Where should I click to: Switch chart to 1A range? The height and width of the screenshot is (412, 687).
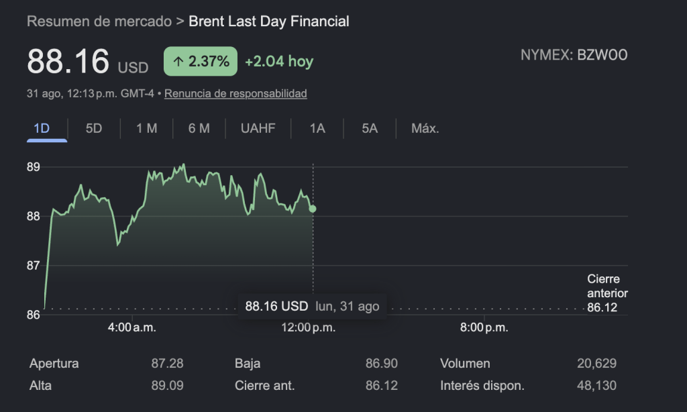[x=317, y=128]
